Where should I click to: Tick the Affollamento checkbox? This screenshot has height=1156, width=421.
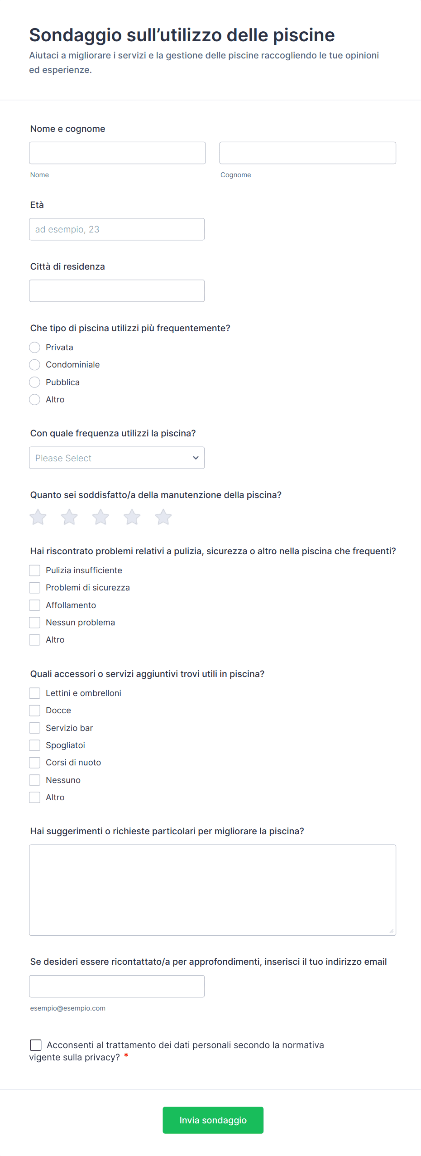click(35, 605)
